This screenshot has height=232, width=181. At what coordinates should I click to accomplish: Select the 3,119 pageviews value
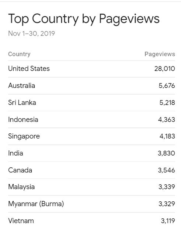(x=168, y=221)
